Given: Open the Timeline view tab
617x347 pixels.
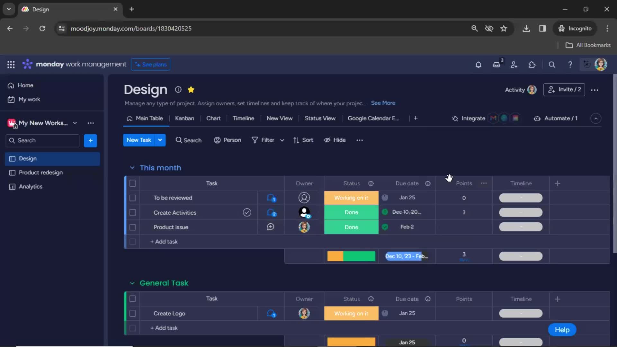Looking at the screenshot, I should point(244,118).
